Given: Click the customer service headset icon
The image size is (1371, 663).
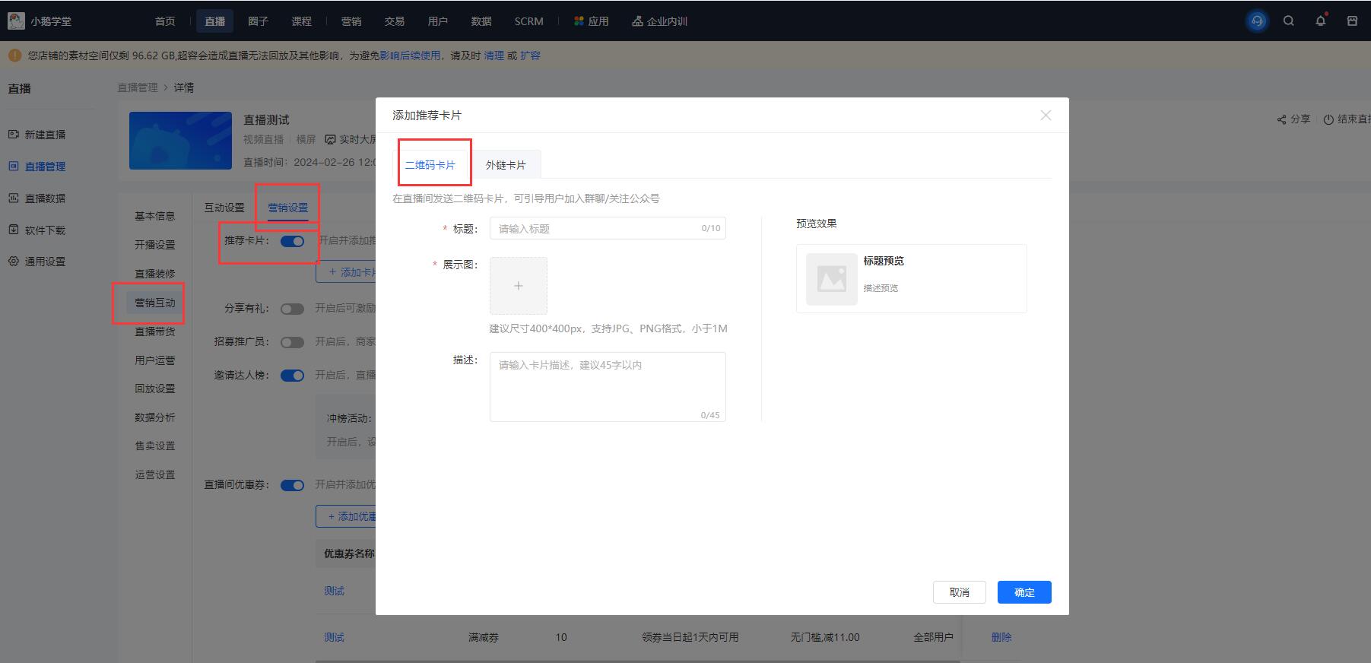Looking at the screenshot, I should pyautogui.click(x=1257, y=21).
